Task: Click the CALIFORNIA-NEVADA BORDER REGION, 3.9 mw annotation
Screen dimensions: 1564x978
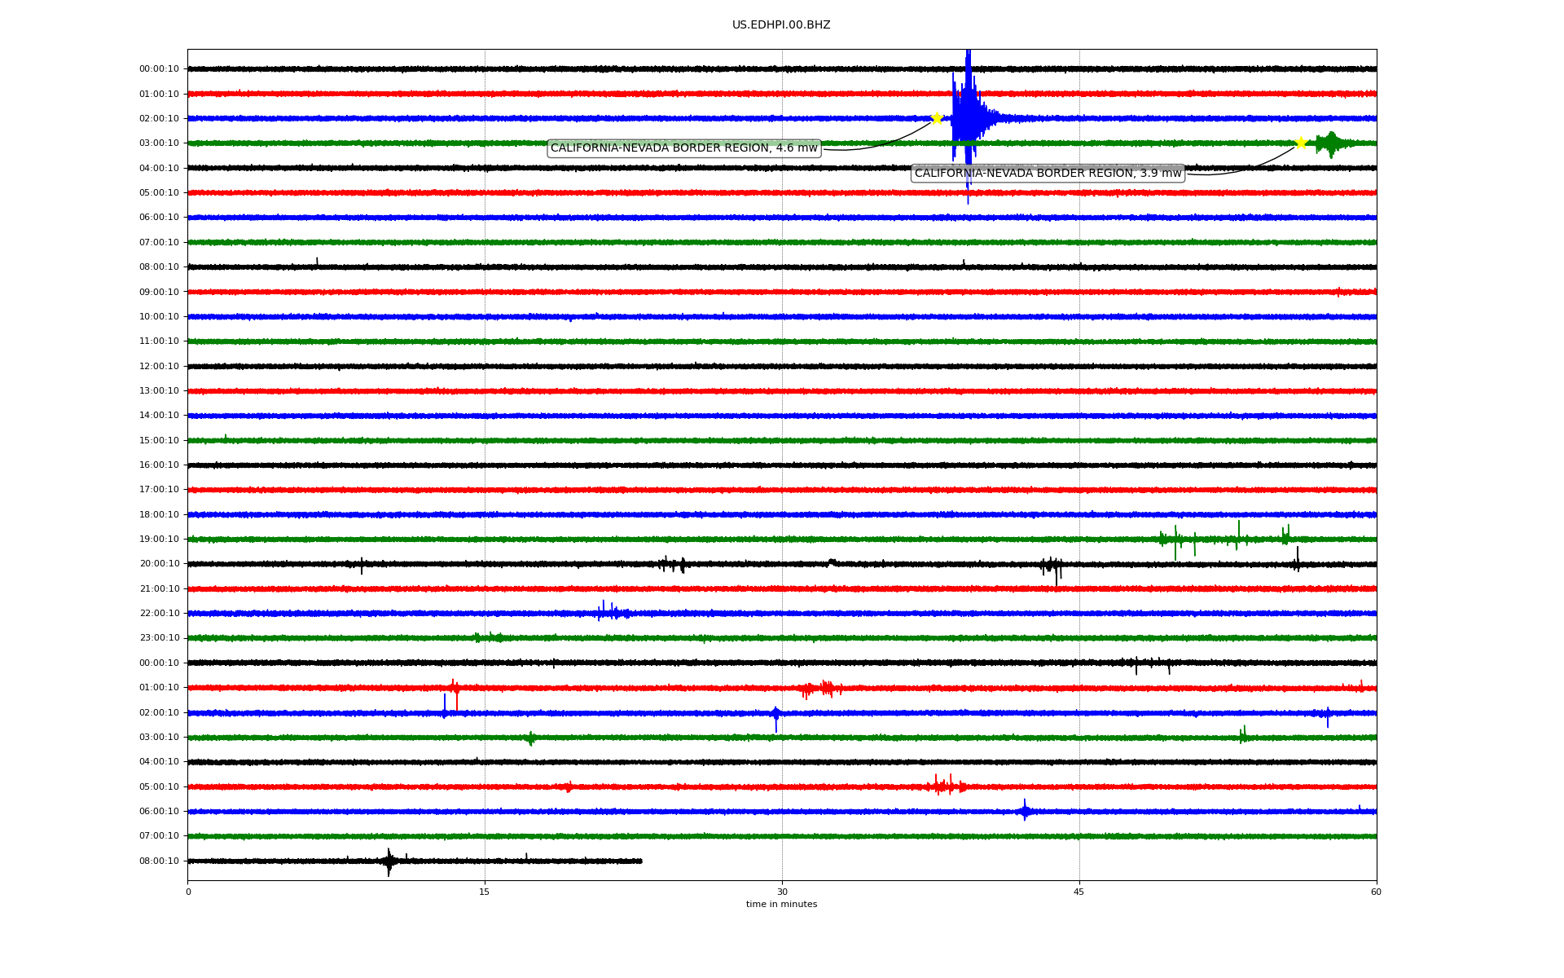Action: point(1048,173)
